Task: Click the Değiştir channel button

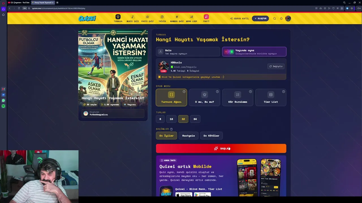Action: pos(276,66)
